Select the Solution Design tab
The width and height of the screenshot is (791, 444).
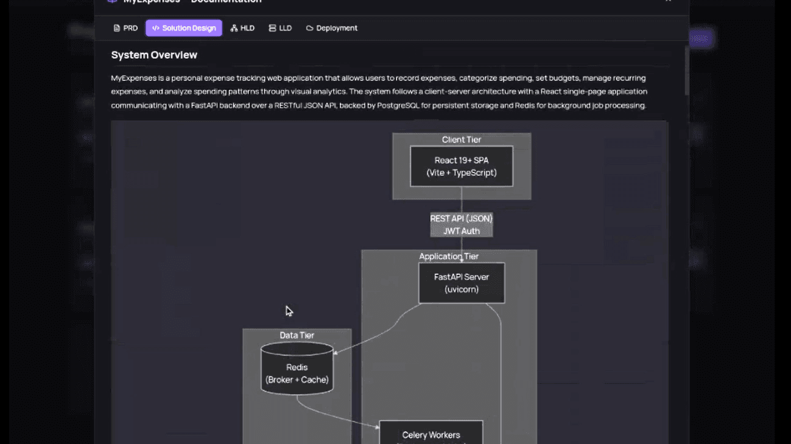point(183,27)
